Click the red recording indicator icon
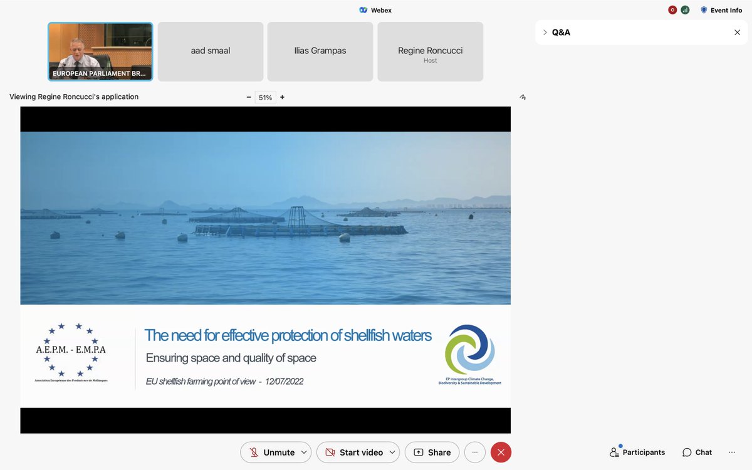Image resolution: width=752 pixels, height=470 pixels. coord(672,10)
